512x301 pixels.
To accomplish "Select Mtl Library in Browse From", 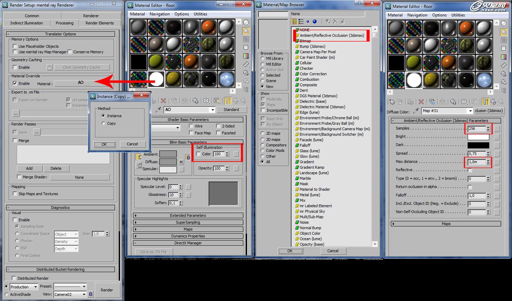I will [263, 58].
